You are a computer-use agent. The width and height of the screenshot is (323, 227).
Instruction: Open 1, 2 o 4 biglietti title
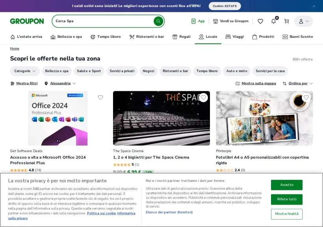coord(151,157)
